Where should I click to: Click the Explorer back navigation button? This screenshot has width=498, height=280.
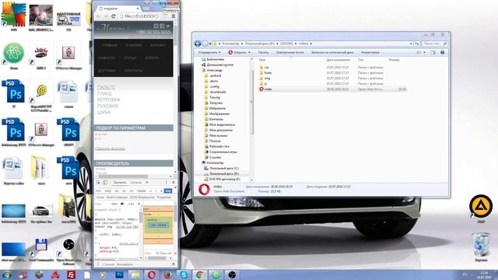pos(198,44)
